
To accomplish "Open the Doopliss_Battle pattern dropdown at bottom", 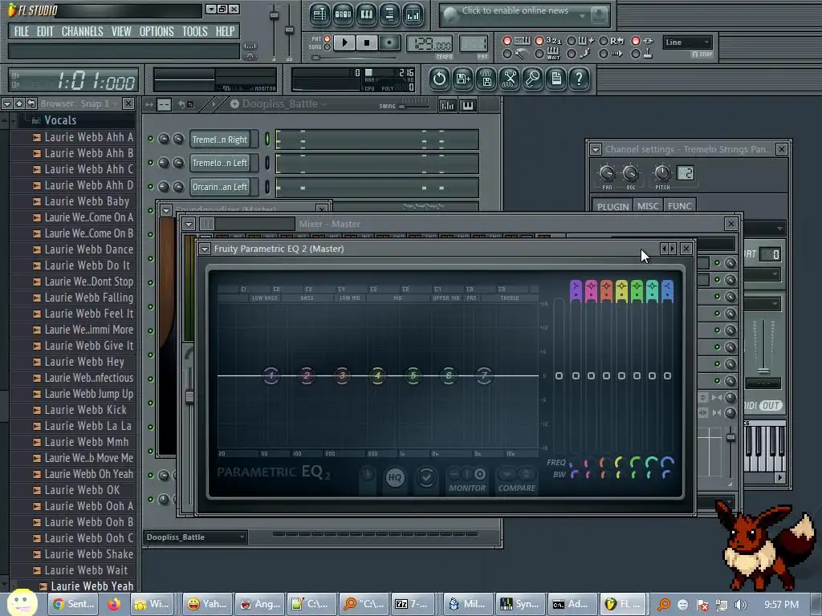I will tap(196, 537).
